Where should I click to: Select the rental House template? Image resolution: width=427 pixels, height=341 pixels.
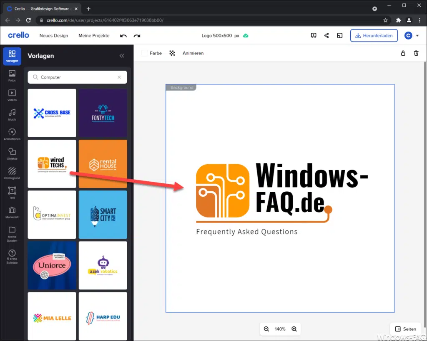103,164
